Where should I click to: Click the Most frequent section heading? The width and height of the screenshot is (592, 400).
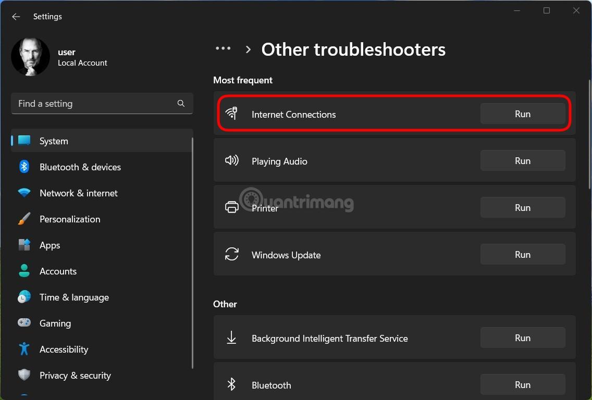[243, 80]
